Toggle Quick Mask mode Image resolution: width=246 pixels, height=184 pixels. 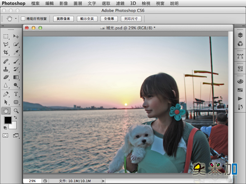6,135
